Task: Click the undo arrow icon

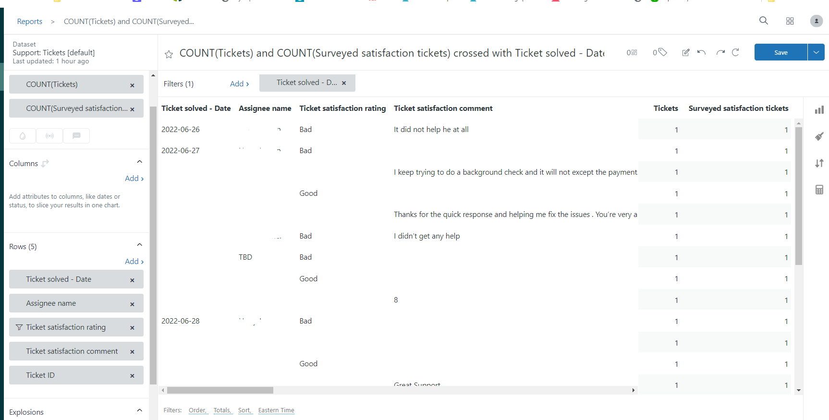Action: point(701,52)
